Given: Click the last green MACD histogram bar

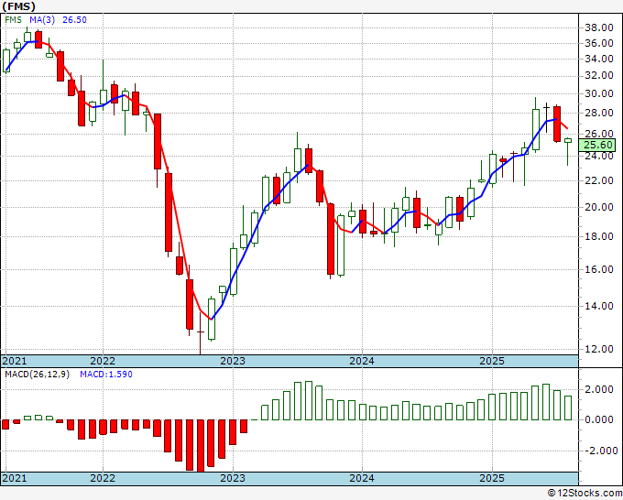Looking at the screenshot, I should tap(568, 408).
